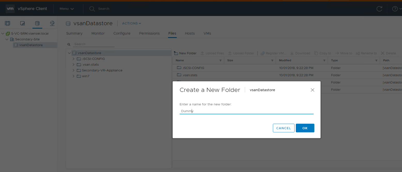Switch to the Summary tab
Image resolution: width=402 pixels, height=172 pixels.
[74, 34]
